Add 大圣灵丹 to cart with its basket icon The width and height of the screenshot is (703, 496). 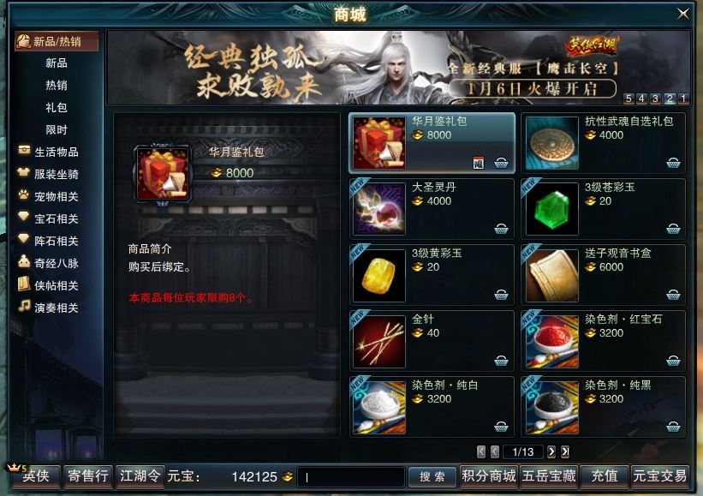[x=501, y=229]
